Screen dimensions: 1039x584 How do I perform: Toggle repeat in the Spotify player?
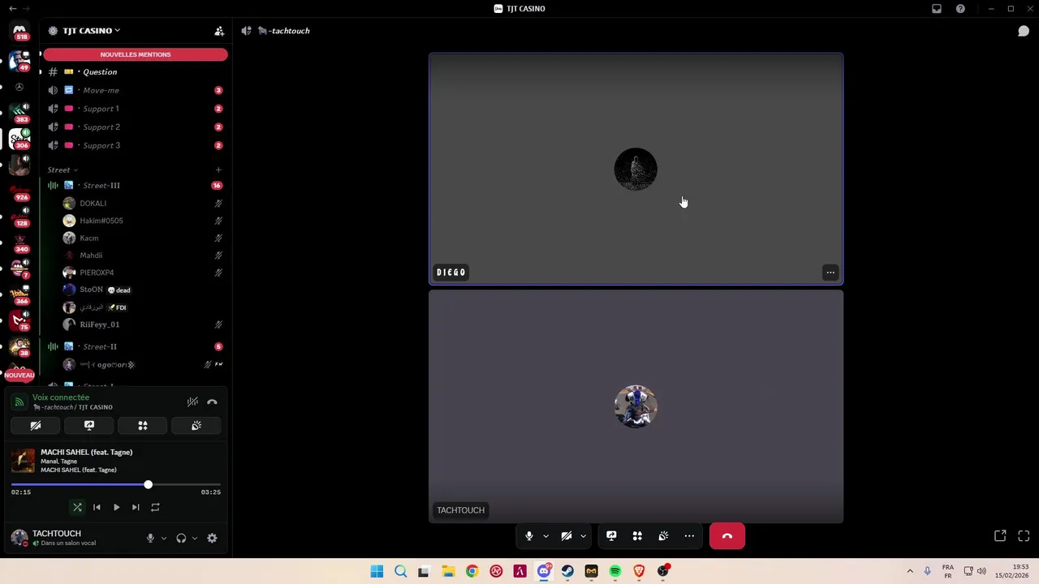pos(155,508)
